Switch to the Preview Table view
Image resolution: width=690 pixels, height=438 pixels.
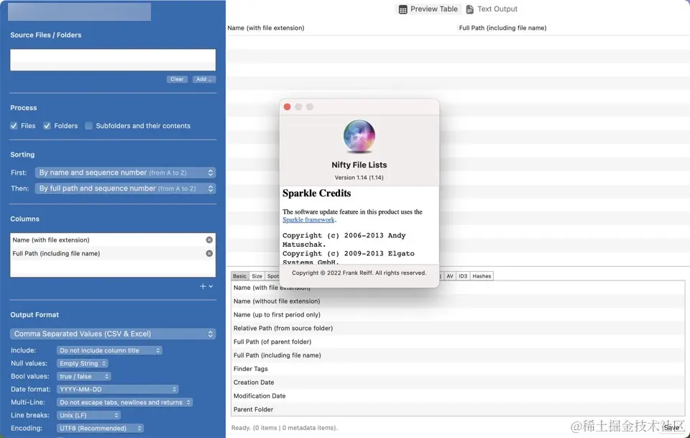tap(428, 9)
